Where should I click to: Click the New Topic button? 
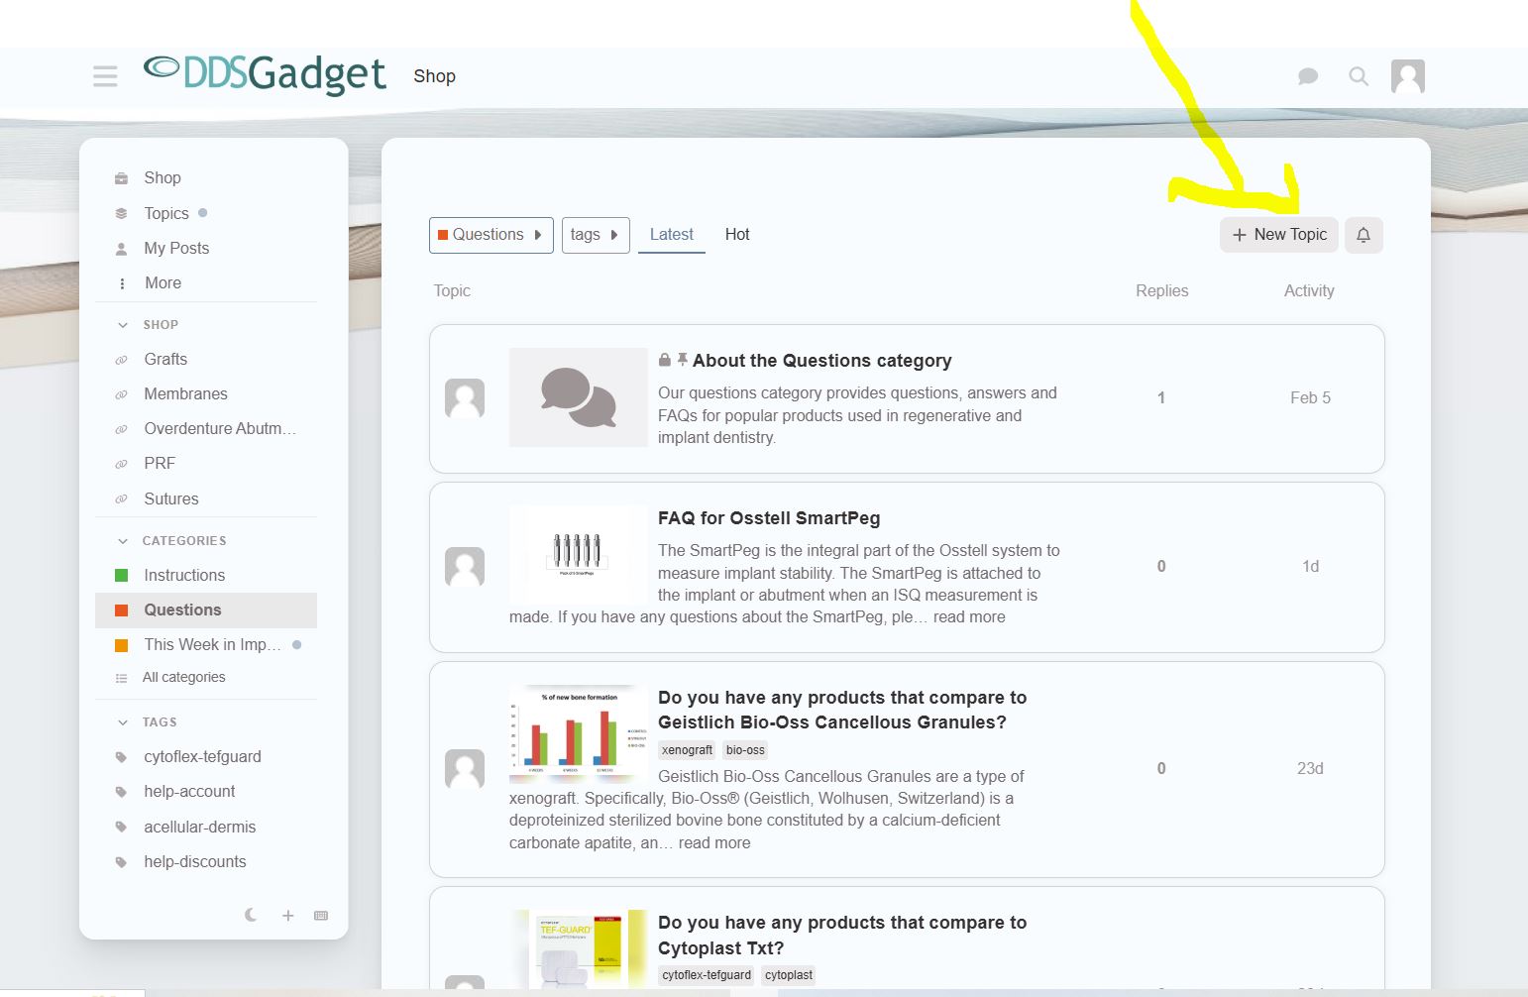pyautogui.click(x=1279, y=235)
